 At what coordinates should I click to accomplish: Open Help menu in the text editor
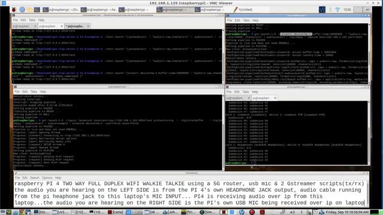tap(58, 178)
